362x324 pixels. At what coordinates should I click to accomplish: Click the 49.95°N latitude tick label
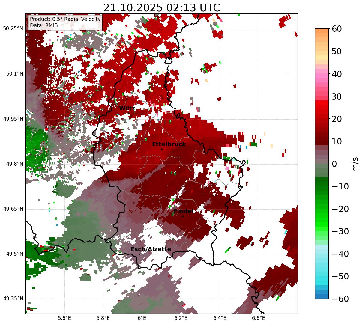click(13, 119)
